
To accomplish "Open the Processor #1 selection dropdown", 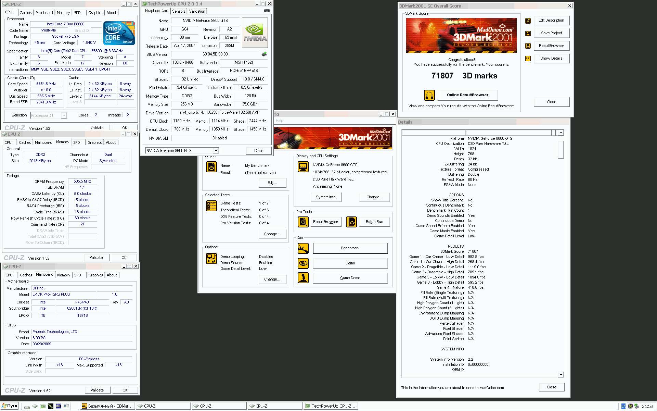I will tap(64, 115).
